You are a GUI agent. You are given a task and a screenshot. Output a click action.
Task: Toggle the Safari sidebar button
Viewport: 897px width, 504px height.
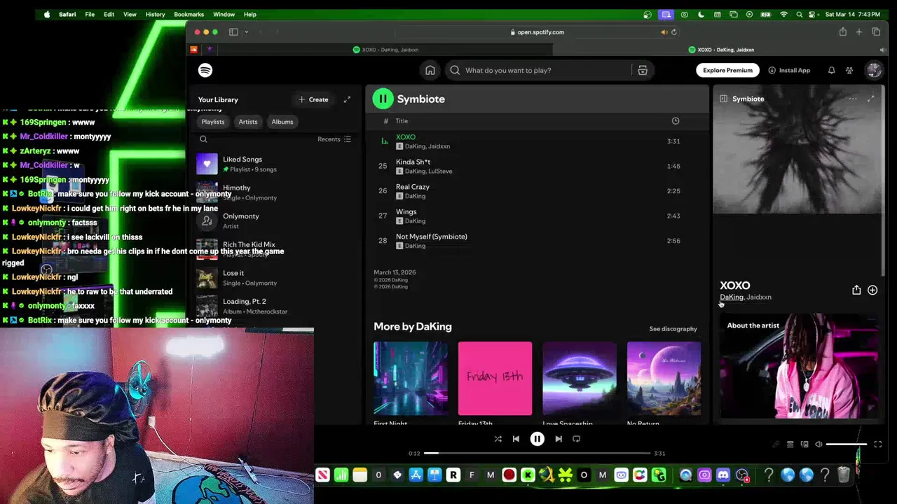[x=233, y=32]
